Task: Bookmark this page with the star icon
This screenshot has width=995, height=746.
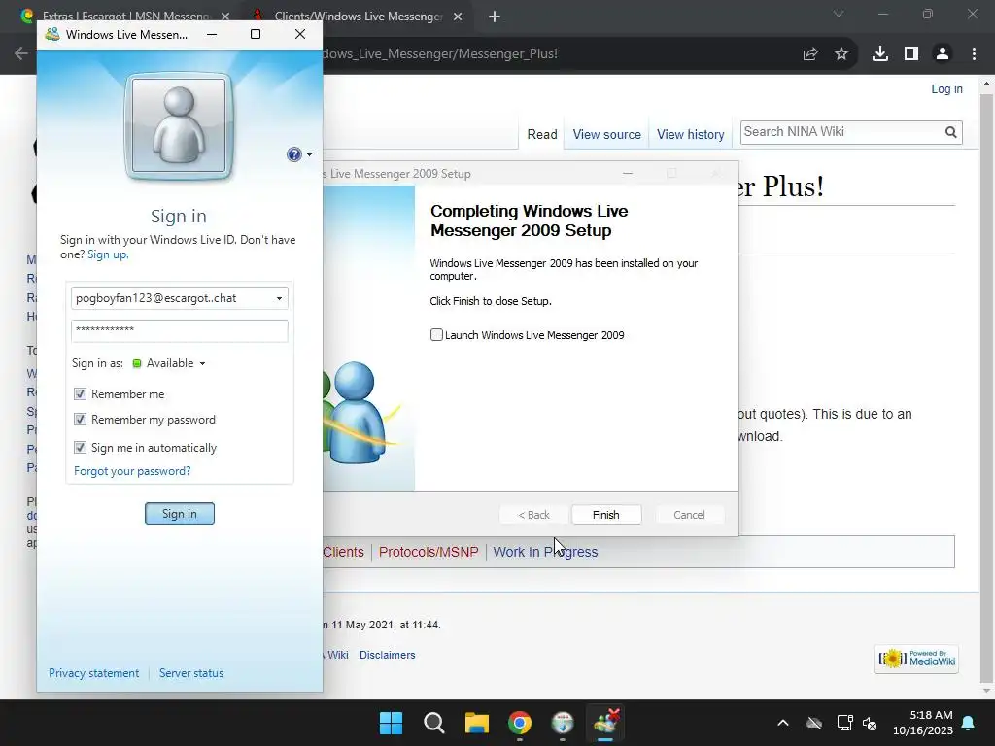Action: (x=841, y=54)
